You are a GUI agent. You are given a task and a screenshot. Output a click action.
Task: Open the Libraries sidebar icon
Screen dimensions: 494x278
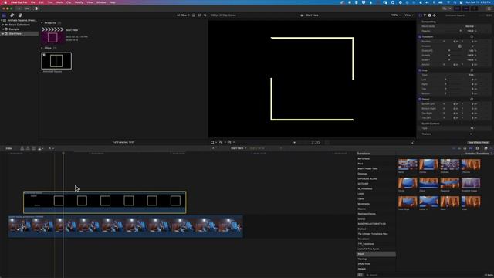[x=4, y=15]
